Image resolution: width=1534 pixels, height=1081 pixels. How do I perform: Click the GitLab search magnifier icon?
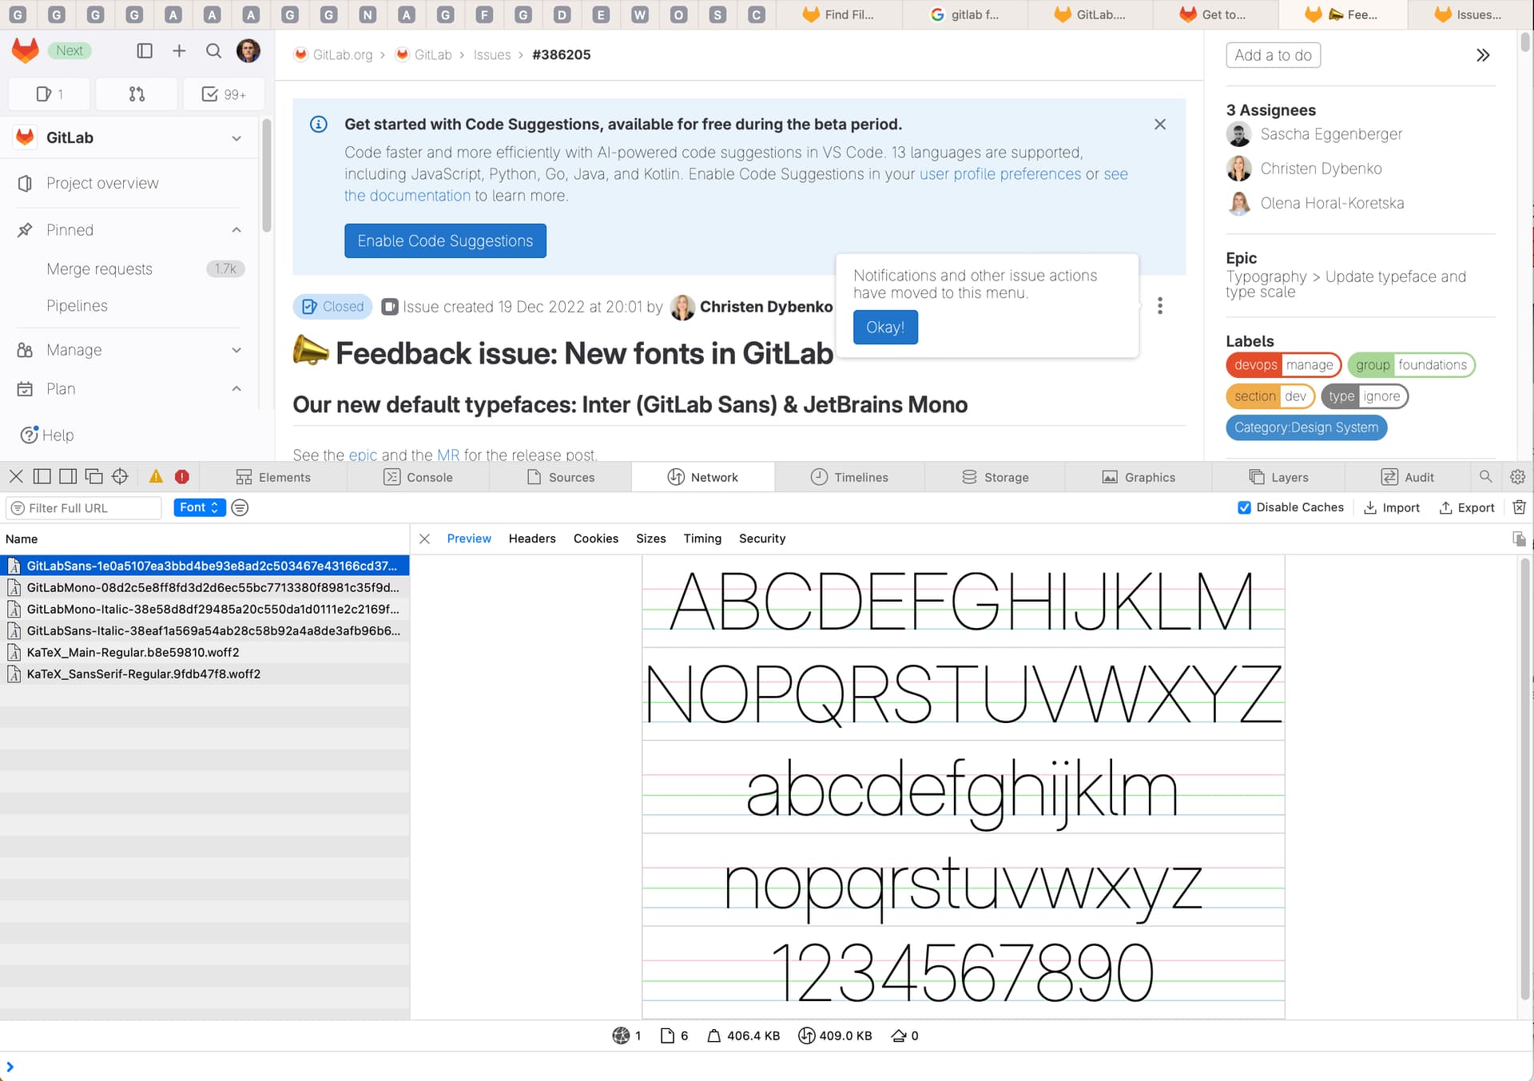coord(213,51)
